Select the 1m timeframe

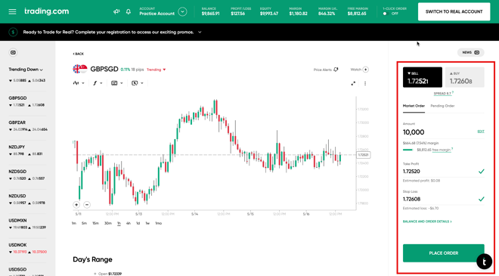click(x=74, y=224)
